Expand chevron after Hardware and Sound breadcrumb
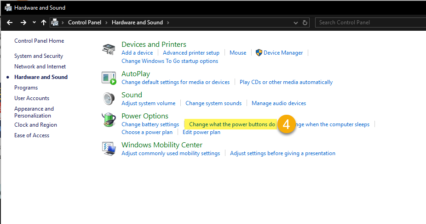Viewport: 426px width, 224px height. 168,22
